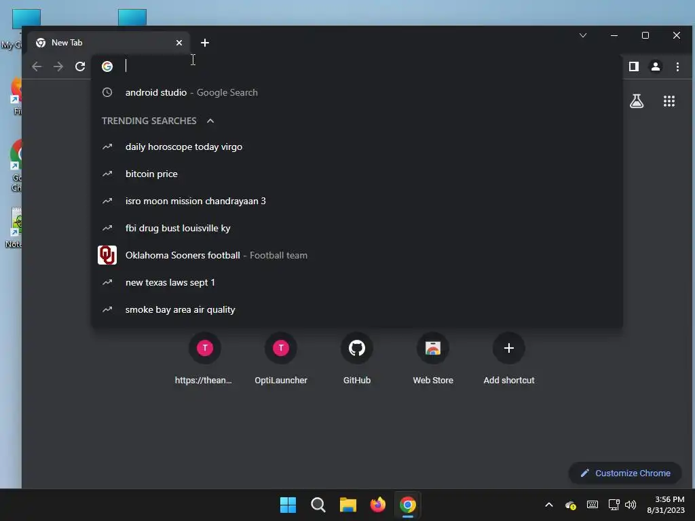Select smoke bay area air quality

pyautogui.click(x=357, y=309)
